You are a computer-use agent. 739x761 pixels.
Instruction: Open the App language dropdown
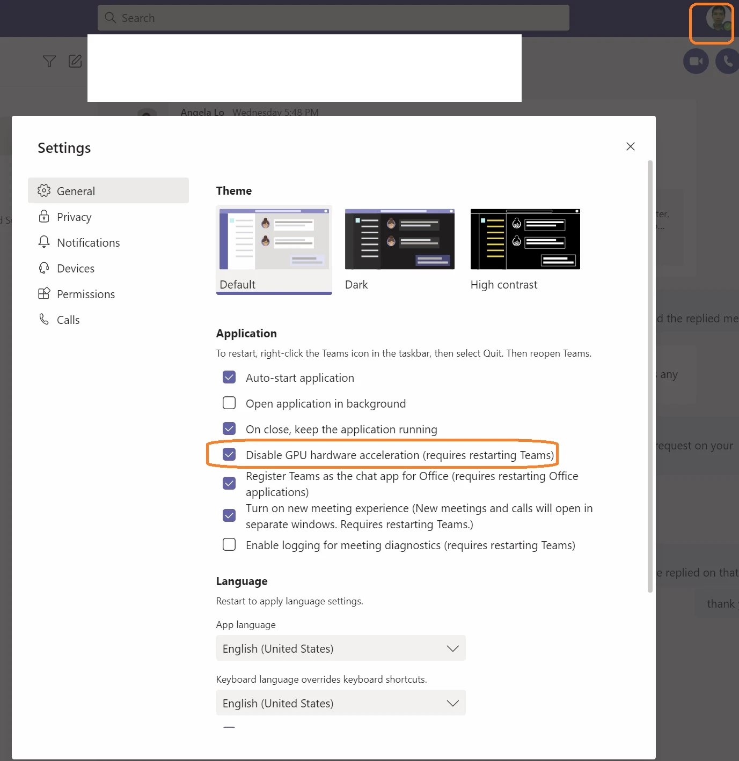341,648
